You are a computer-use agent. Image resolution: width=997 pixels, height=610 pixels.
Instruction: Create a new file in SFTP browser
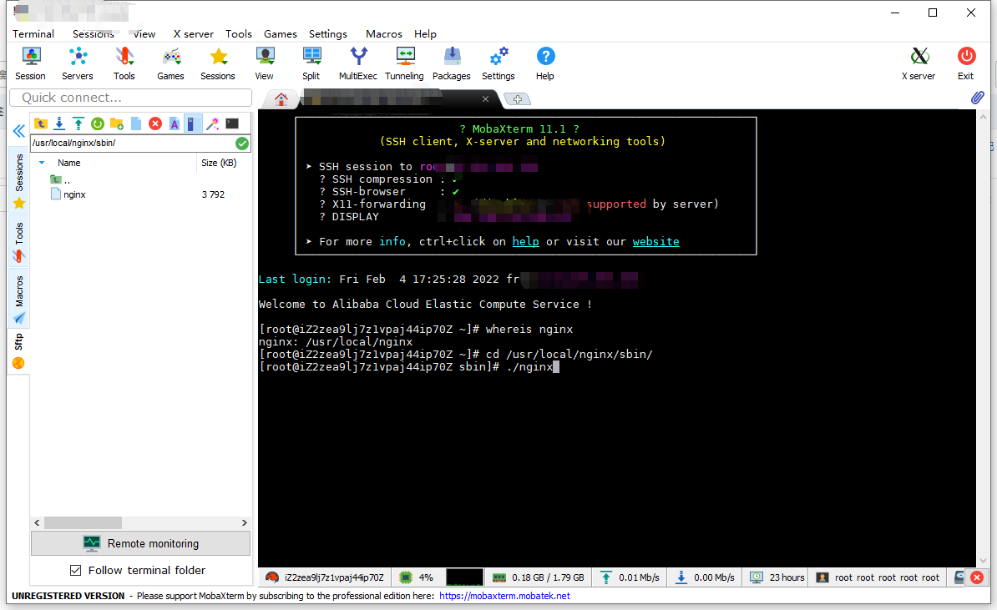136,124
